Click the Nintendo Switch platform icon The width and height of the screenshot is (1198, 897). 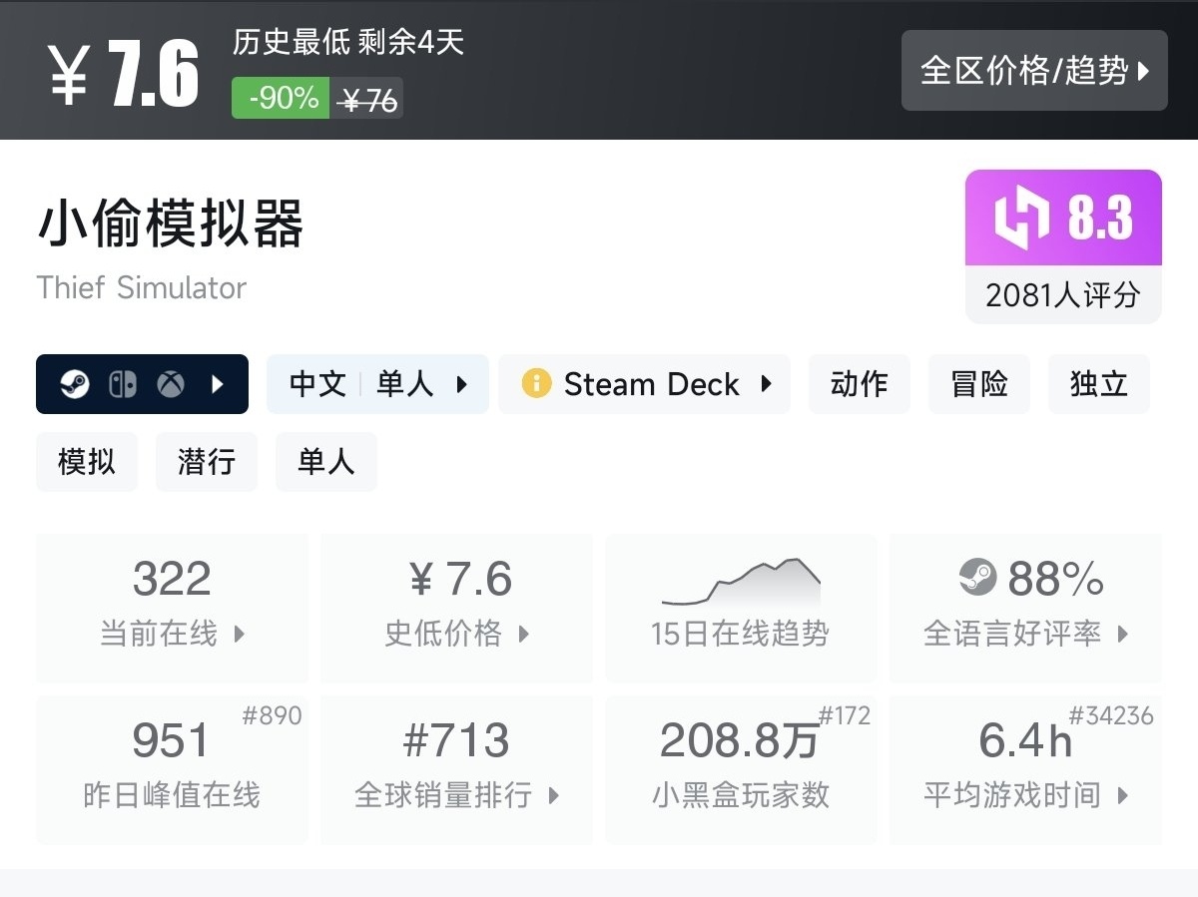(123, 384)
